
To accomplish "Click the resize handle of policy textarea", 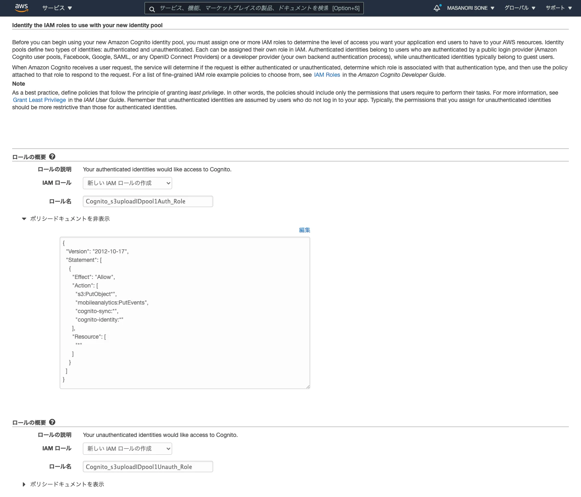I will pyautogui.click(x=308, y=387).
